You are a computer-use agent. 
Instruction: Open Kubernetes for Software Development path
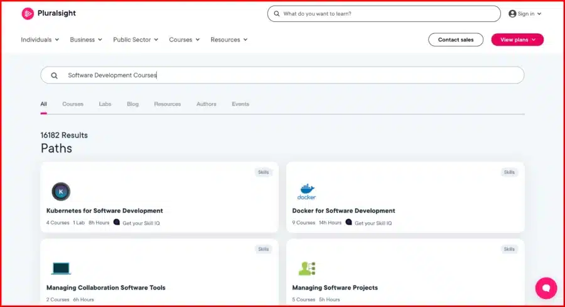tap(104, 211)
